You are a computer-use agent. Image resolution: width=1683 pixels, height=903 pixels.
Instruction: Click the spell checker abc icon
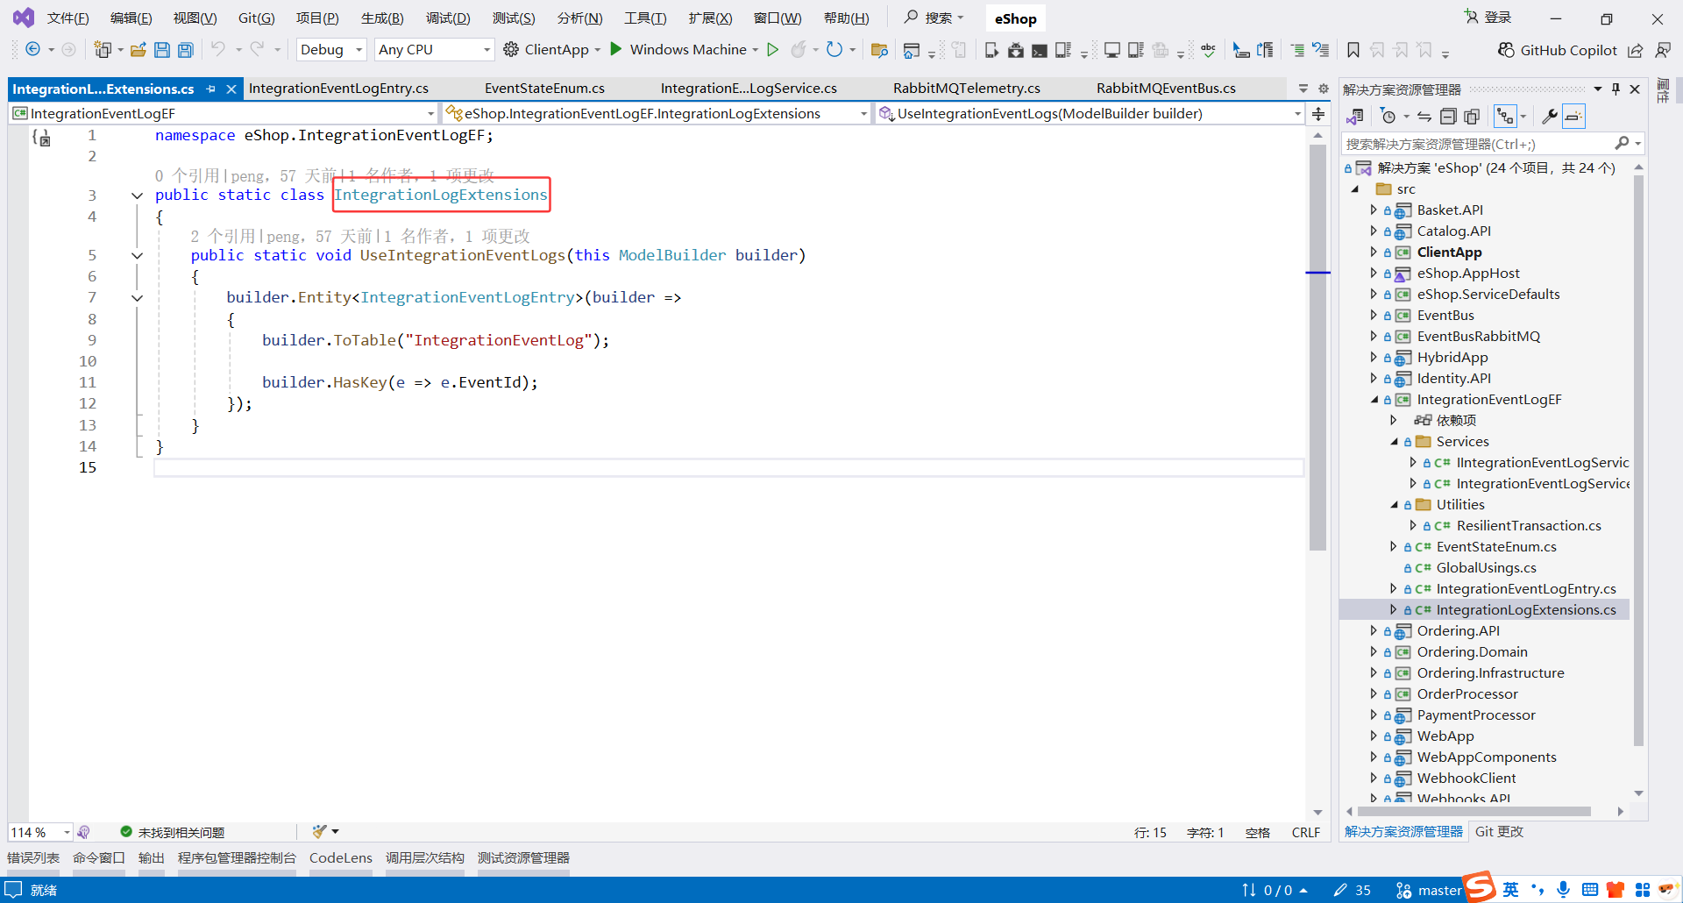coord(1208,50)
